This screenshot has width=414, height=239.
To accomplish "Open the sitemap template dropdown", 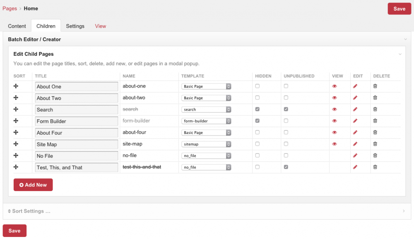I will [206, 144].
